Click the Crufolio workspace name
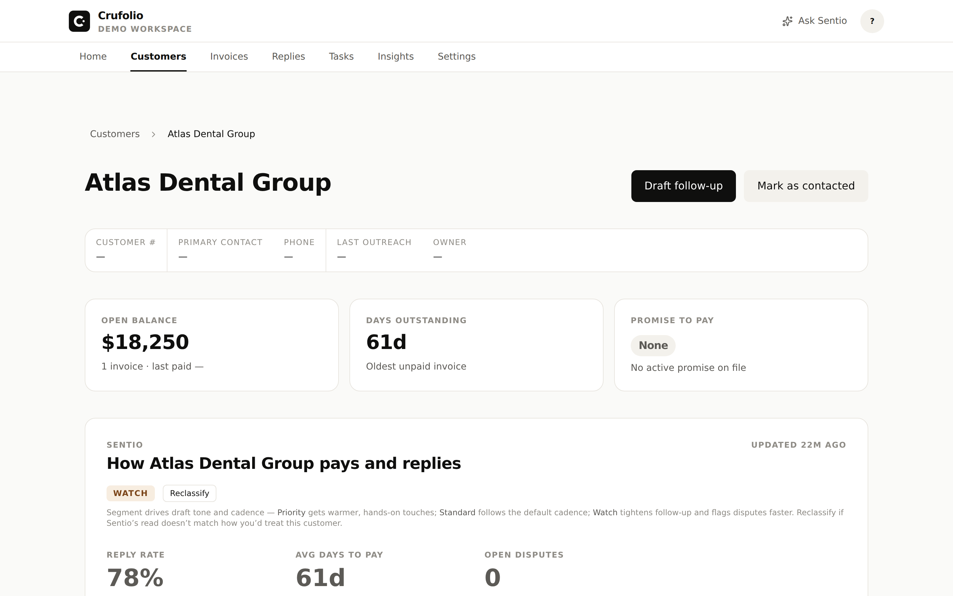 pos(120,15)
